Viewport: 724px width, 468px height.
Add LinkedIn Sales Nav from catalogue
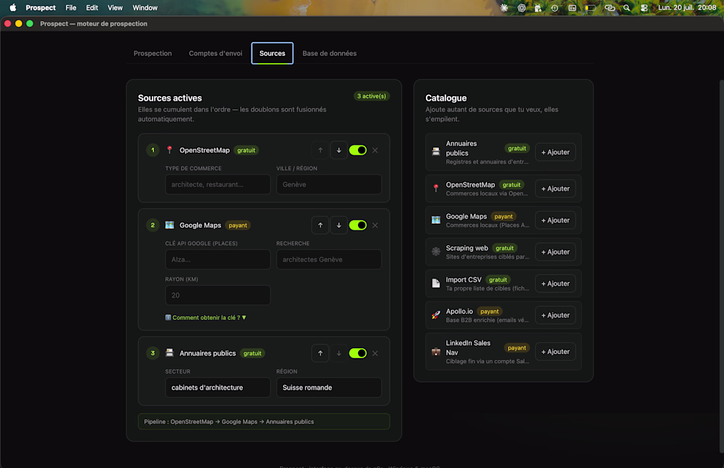point(555,351)
